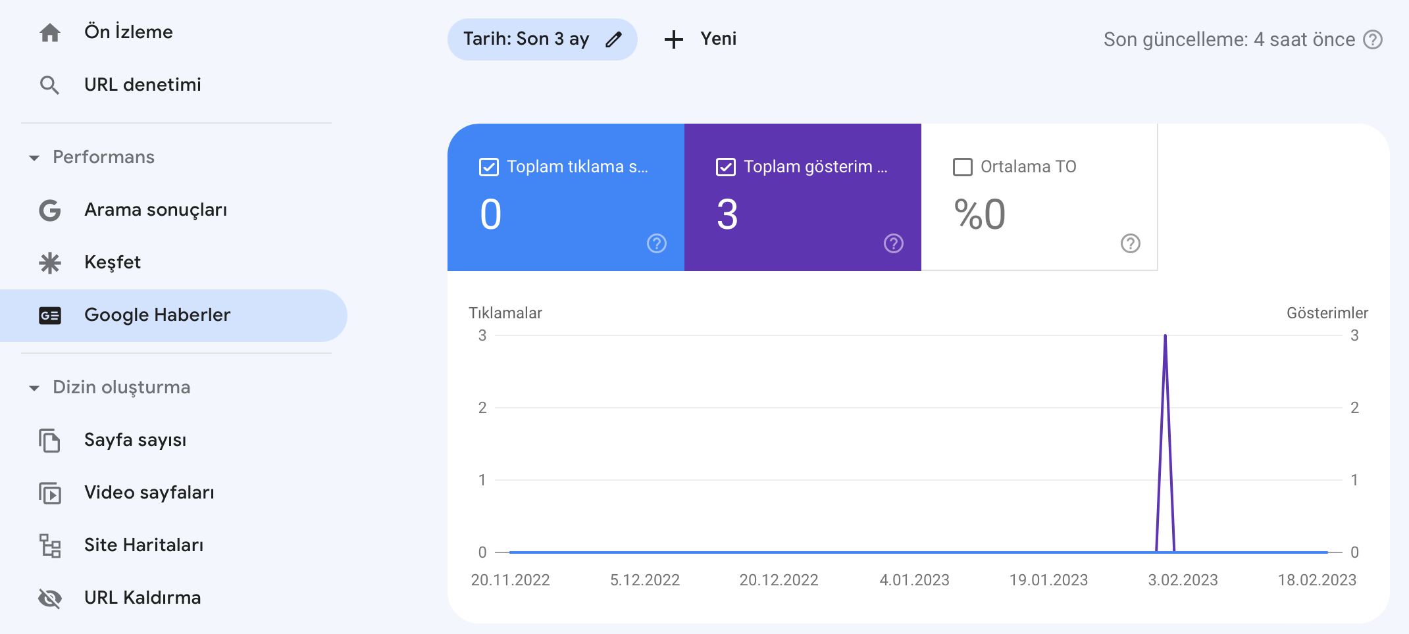The image size is (1409, 634).
Task: Open Video sayfaları report
Action: coord(174,493)
